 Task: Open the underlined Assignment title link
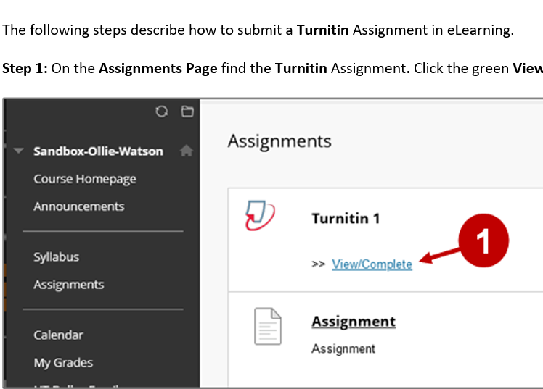354,322
